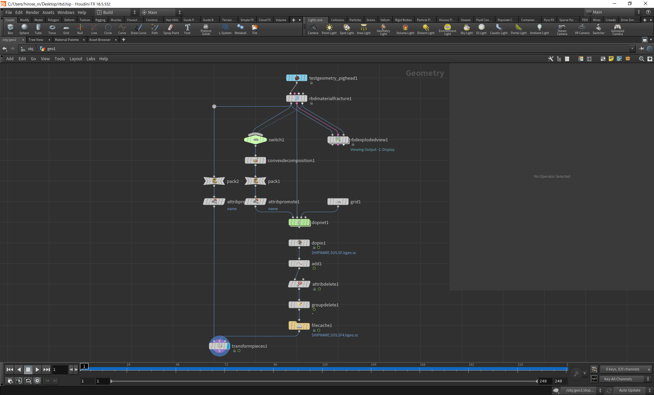The width and height of the screenshot is (654, 395).
Task: Select the Metaball tool
Action: pos(240,29)
